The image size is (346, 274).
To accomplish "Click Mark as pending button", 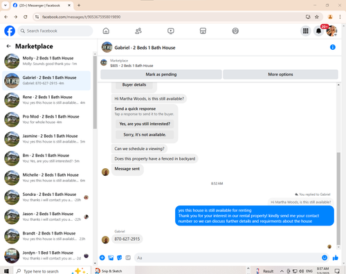I will pos(161,74).
